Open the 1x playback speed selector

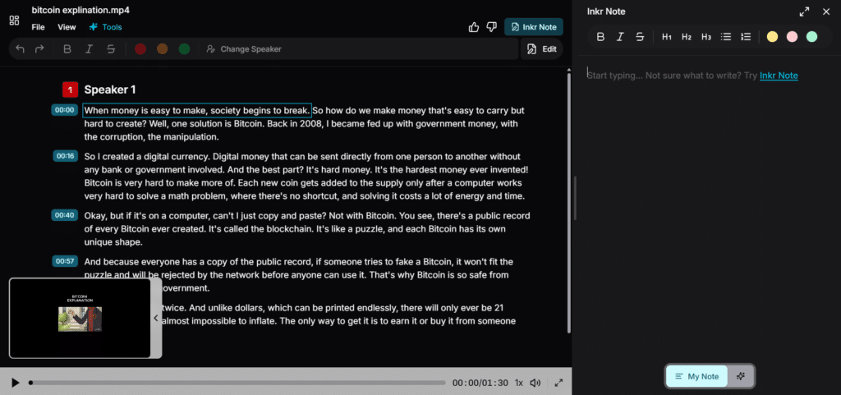tap(518, 383)
